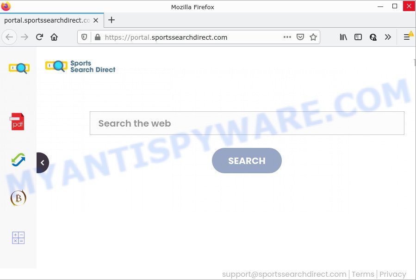Image resolution: width=416 pixels, height=280 pixels.
Task: Maximize the Firefox window
Action: pyautogui.click(x=395, y=6)
